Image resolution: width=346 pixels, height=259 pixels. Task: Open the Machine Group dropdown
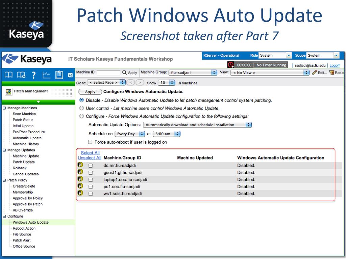(193, 73)
